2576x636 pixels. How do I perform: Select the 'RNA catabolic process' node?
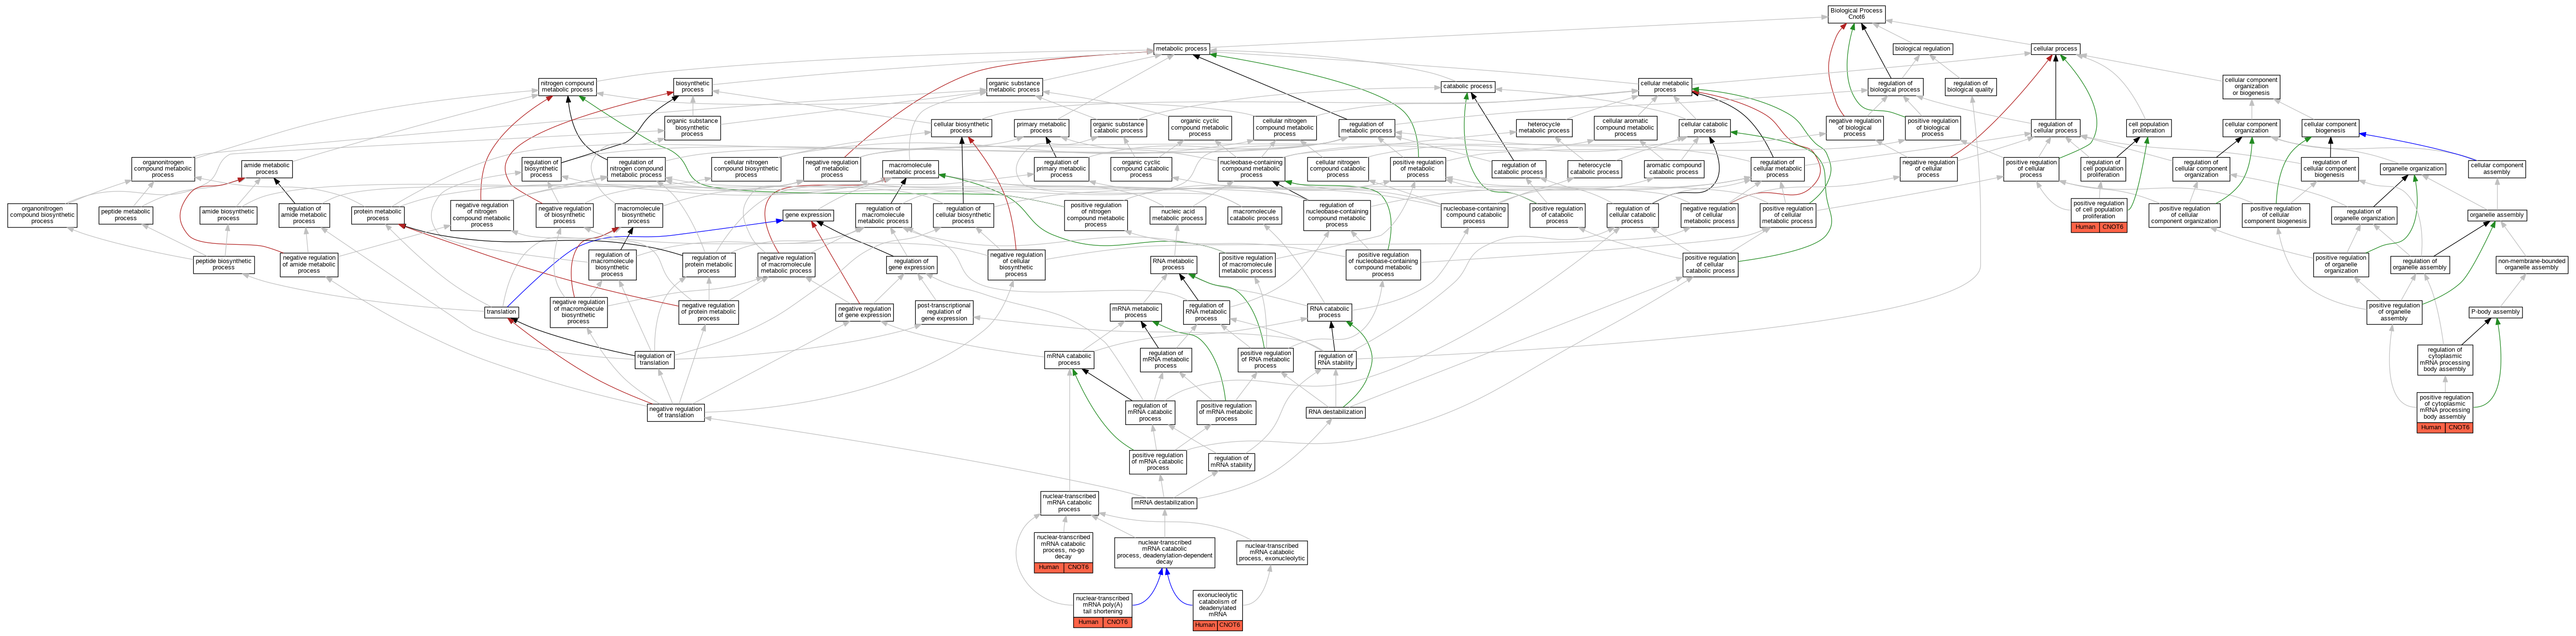tap(1329, 312)
